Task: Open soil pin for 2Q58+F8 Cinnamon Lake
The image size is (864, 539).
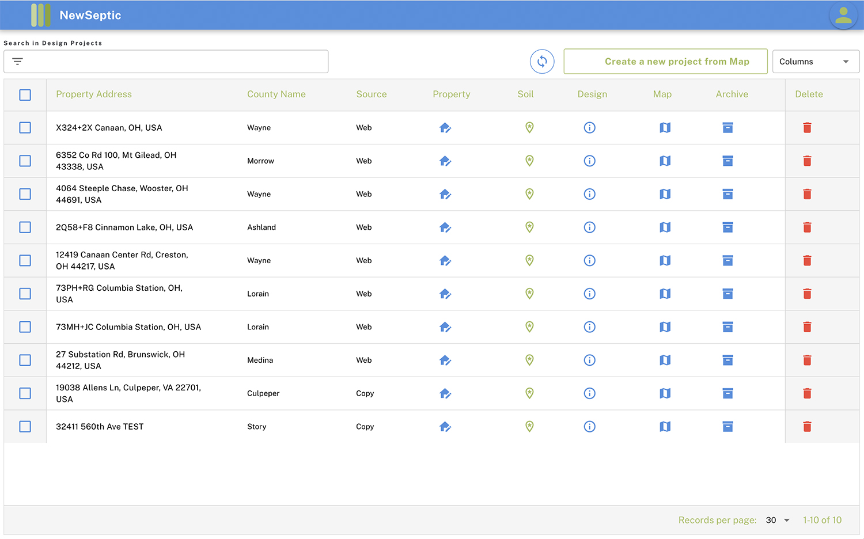Action: pyautogui.click(x=529, y=227)
